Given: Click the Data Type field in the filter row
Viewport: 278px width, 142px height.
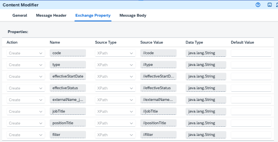Looking at the screenshot, I should click(206, 135).
